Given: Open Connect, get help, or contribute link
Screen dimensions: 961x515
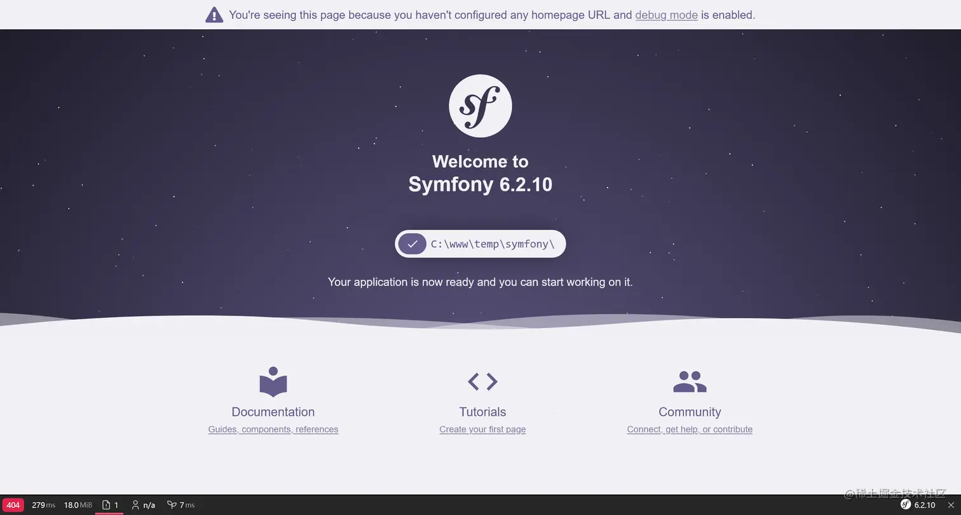Looking at the screenshot, I should 690,429.
